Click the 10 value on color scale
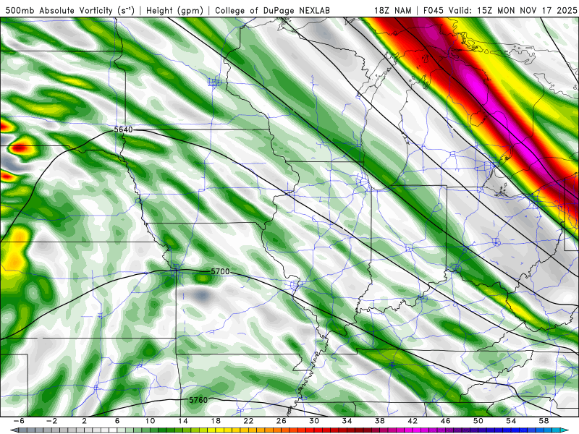This screenshot has height=434, width=579. (150, 421)
